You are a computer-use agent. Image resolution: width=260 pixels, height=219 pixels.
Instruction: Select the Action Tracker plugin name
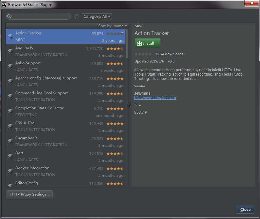click(28, 33)
